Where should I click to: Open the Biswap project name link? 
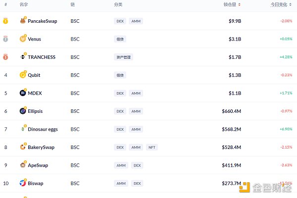[x=36, y=183]
